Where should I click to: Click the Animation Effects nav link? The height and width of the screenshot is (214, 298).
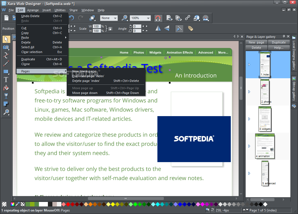[180, 52]
